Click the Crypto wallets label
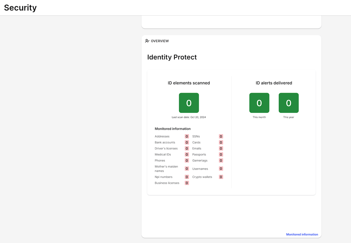Viewport: 351px width, 243px height. (x=202, y=177)
